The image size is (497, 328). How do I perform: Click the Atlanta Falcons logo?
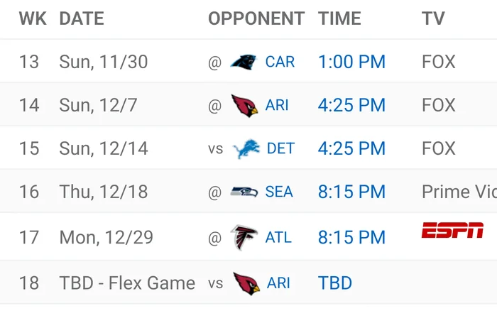tap(244, 237)
